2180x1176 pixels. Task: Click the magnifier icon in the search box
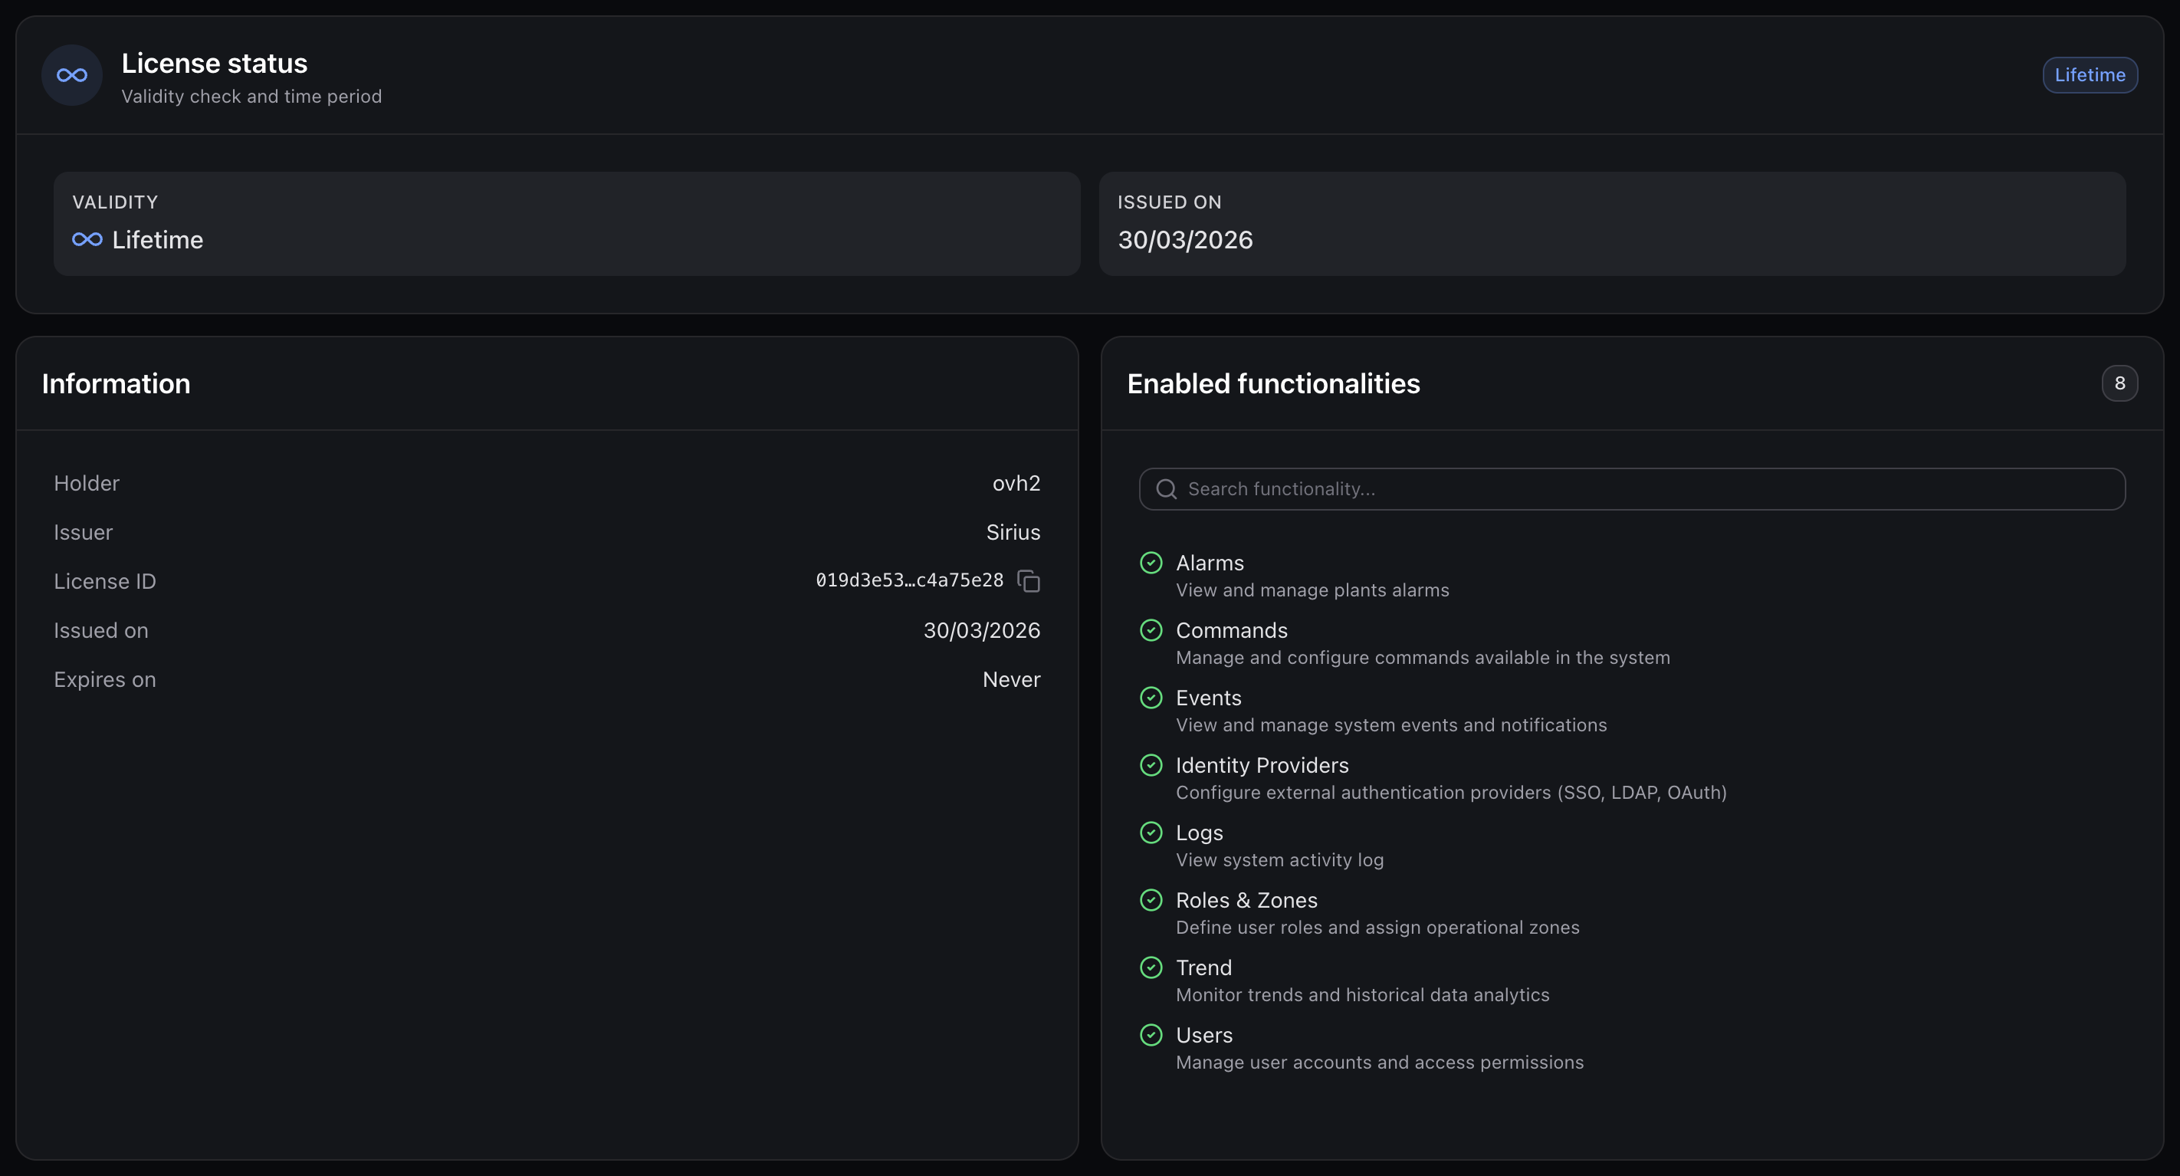1166,489
